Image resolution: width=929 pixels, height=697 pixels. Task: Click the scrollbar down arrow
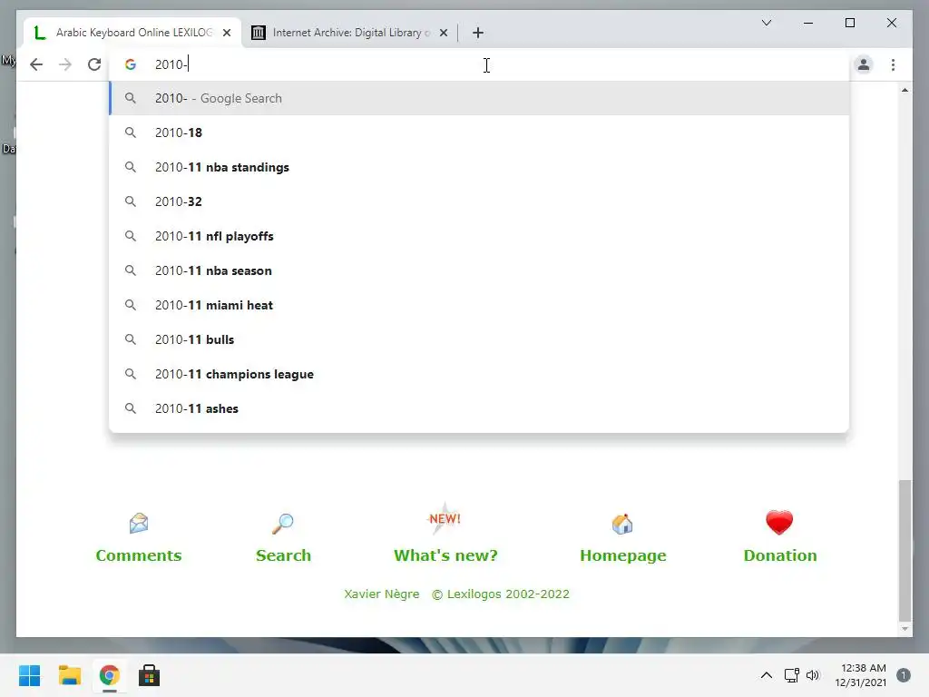point(905,629)
